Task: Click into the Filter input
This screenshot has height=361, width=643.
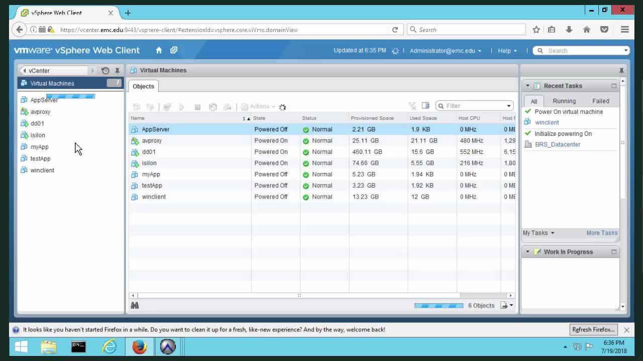Action: point(474,106)
